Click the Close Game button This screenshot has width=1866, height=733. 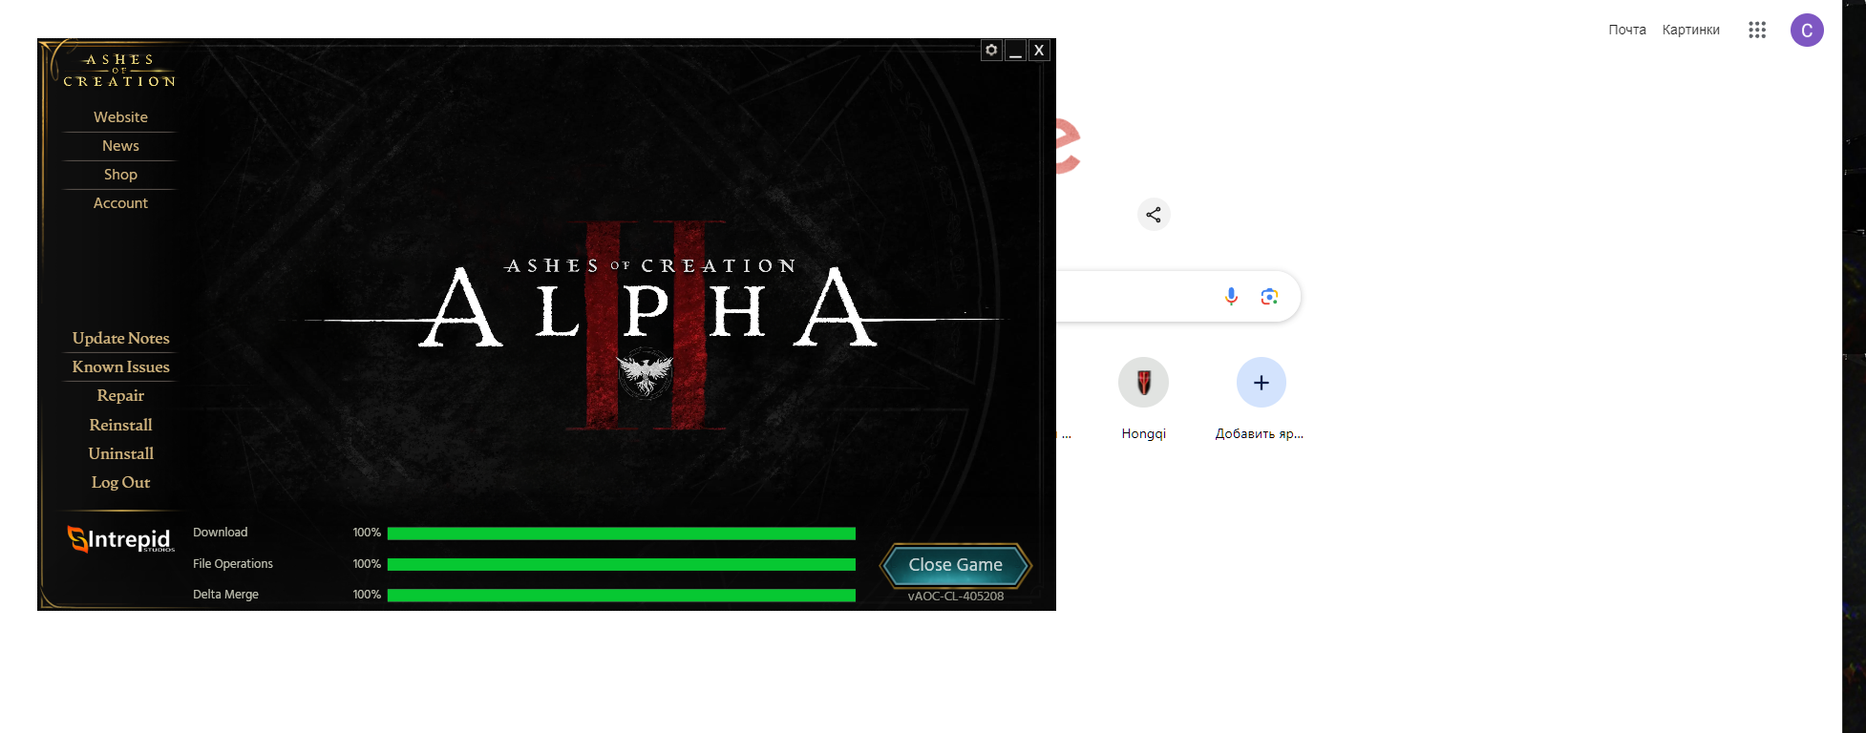tap(955, 565)
